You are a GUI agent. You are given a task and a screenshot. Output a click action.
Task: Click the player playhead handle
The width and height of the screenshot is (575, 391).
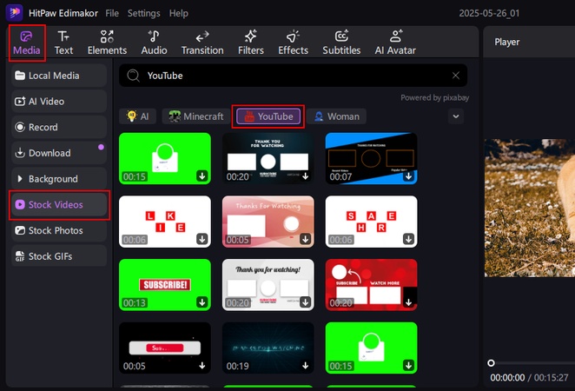point(491,362)
